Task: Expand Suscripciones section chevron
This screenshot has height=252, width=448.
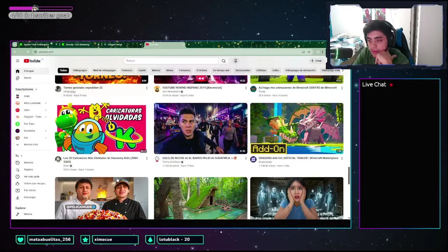Action: pyautogui.click(x=36, y=89)
